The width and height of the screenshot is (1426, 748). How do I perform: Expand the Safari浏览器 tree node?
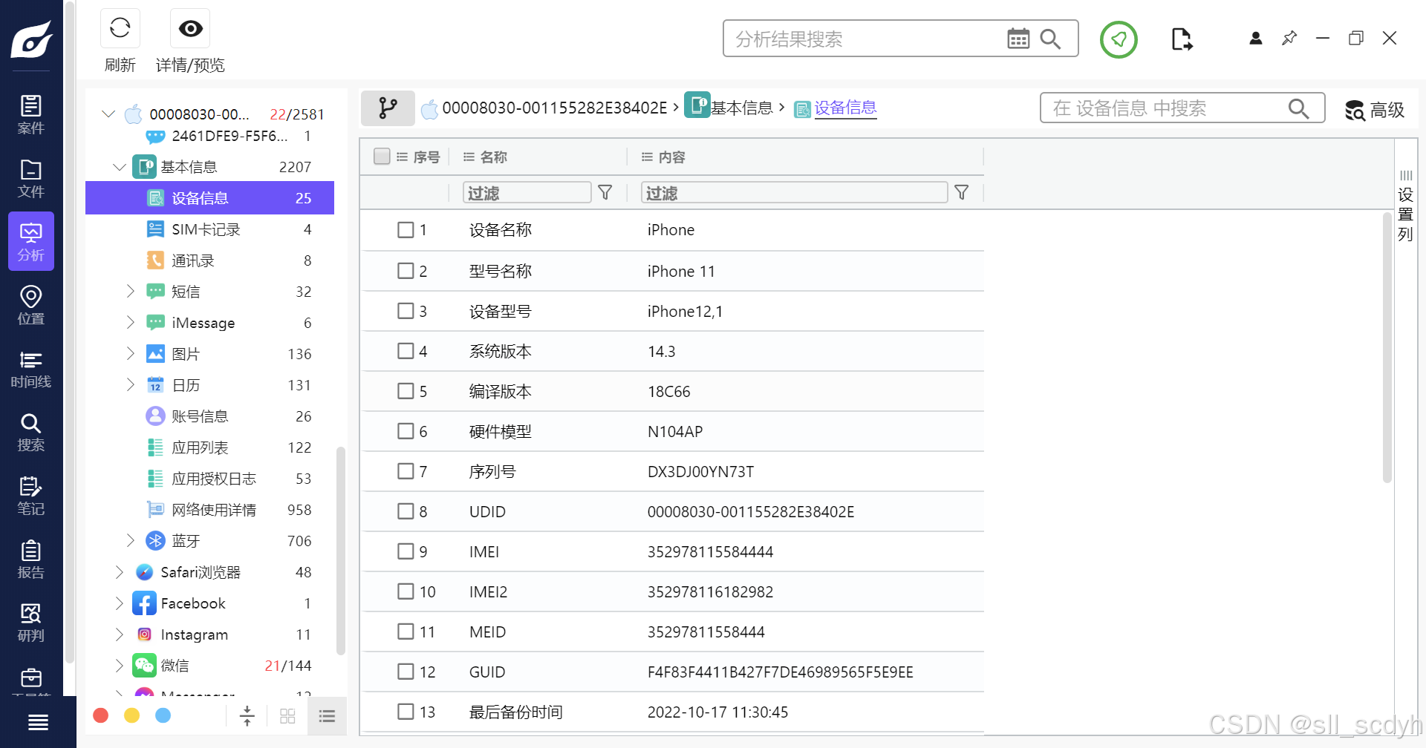pos(119,571)
